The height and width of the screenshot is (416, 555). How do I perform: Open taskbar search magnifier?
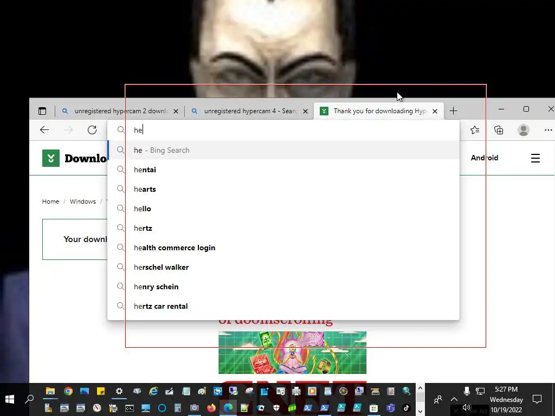click(29, 399)
